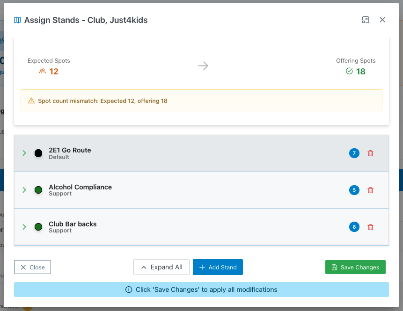The height and width of the screenshot is (311, 403).
Task: Delete the Alcohol Compliance stand
Action: [x=370, y=190]
